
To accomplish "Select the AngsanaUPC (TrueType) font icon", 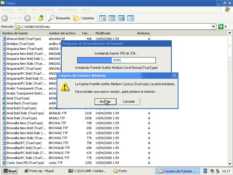I will (x=4, y=69).
